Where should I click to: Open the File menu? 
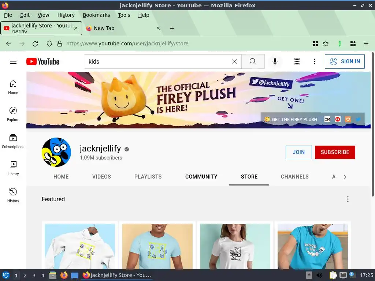point(8,15)
